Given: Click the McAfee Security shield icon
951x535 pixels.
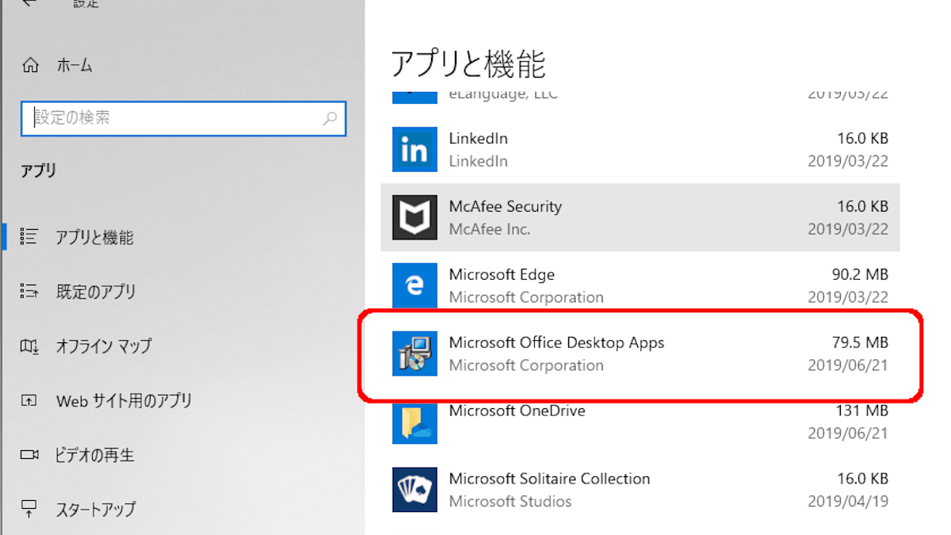Looking at the screenshot, I should 414,217.
